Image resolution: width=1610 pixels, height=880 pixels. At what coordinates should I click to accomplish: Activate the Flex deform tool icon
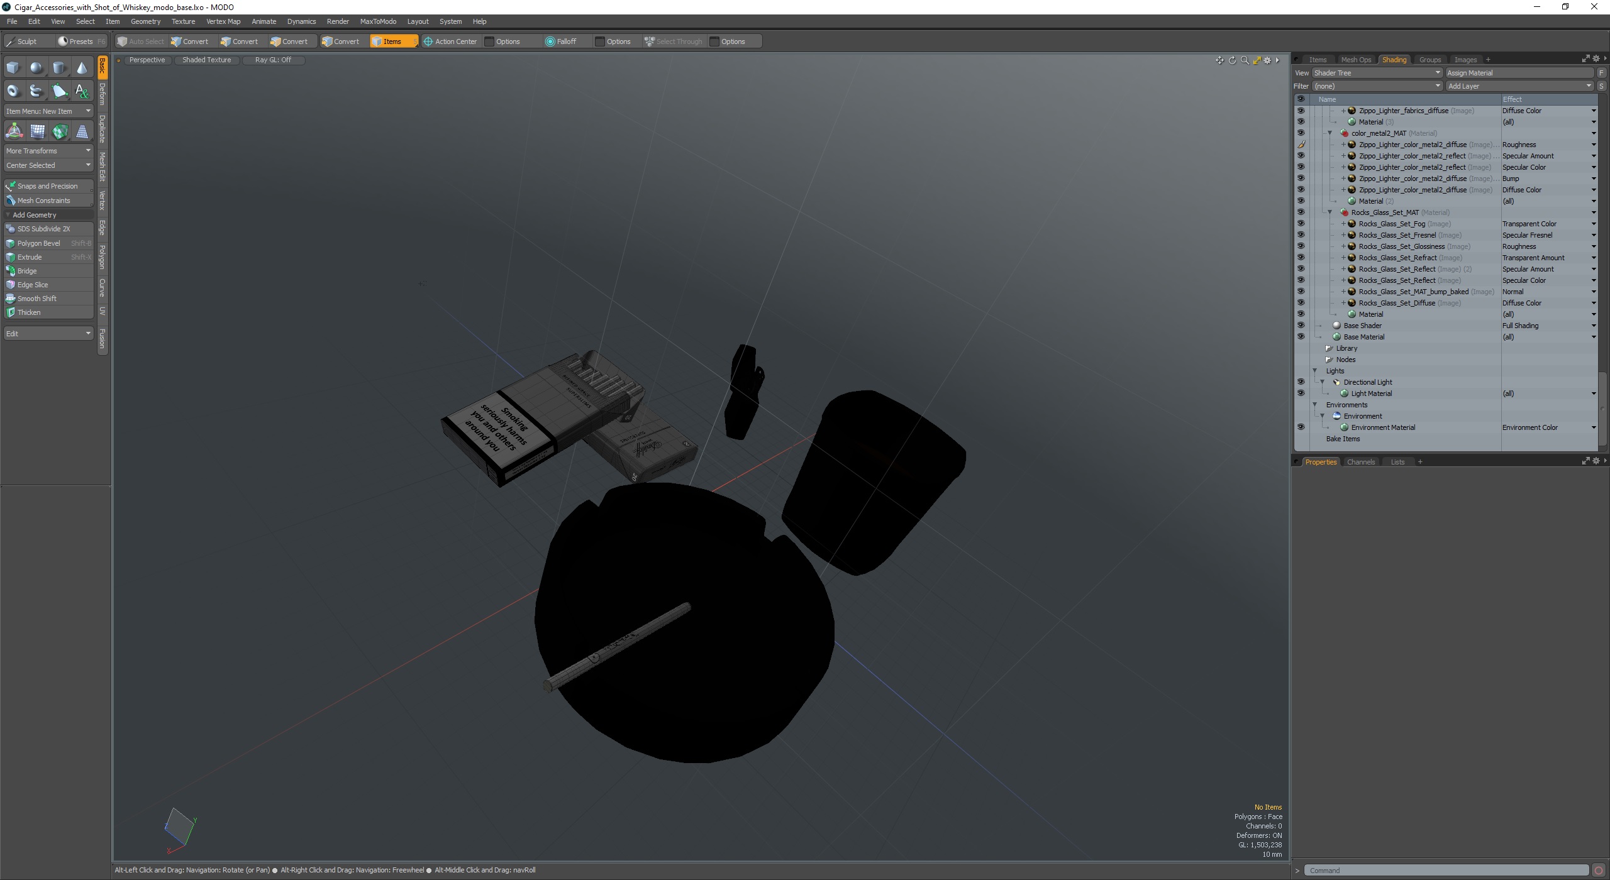click(37, 131)
